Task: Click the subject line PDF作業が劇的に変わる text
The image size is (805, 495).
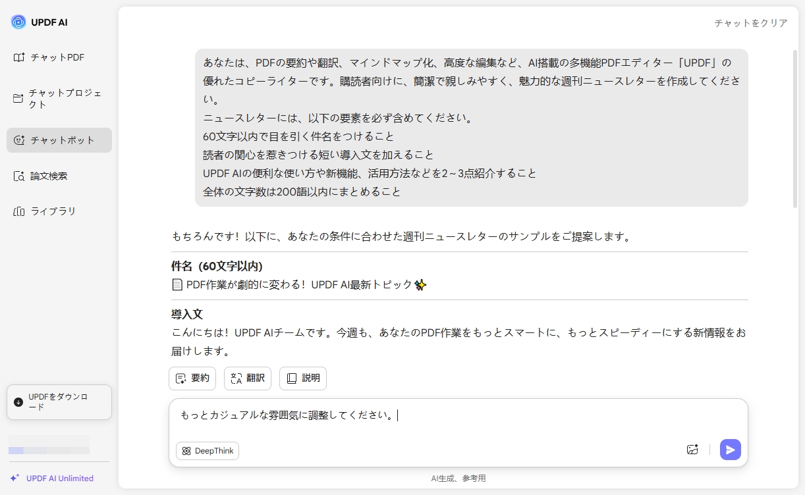Action: point(299,284)
